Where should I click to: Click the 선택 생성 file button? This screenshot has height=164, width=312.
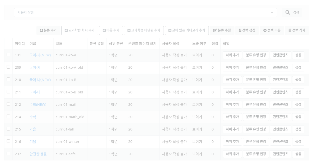247,30
